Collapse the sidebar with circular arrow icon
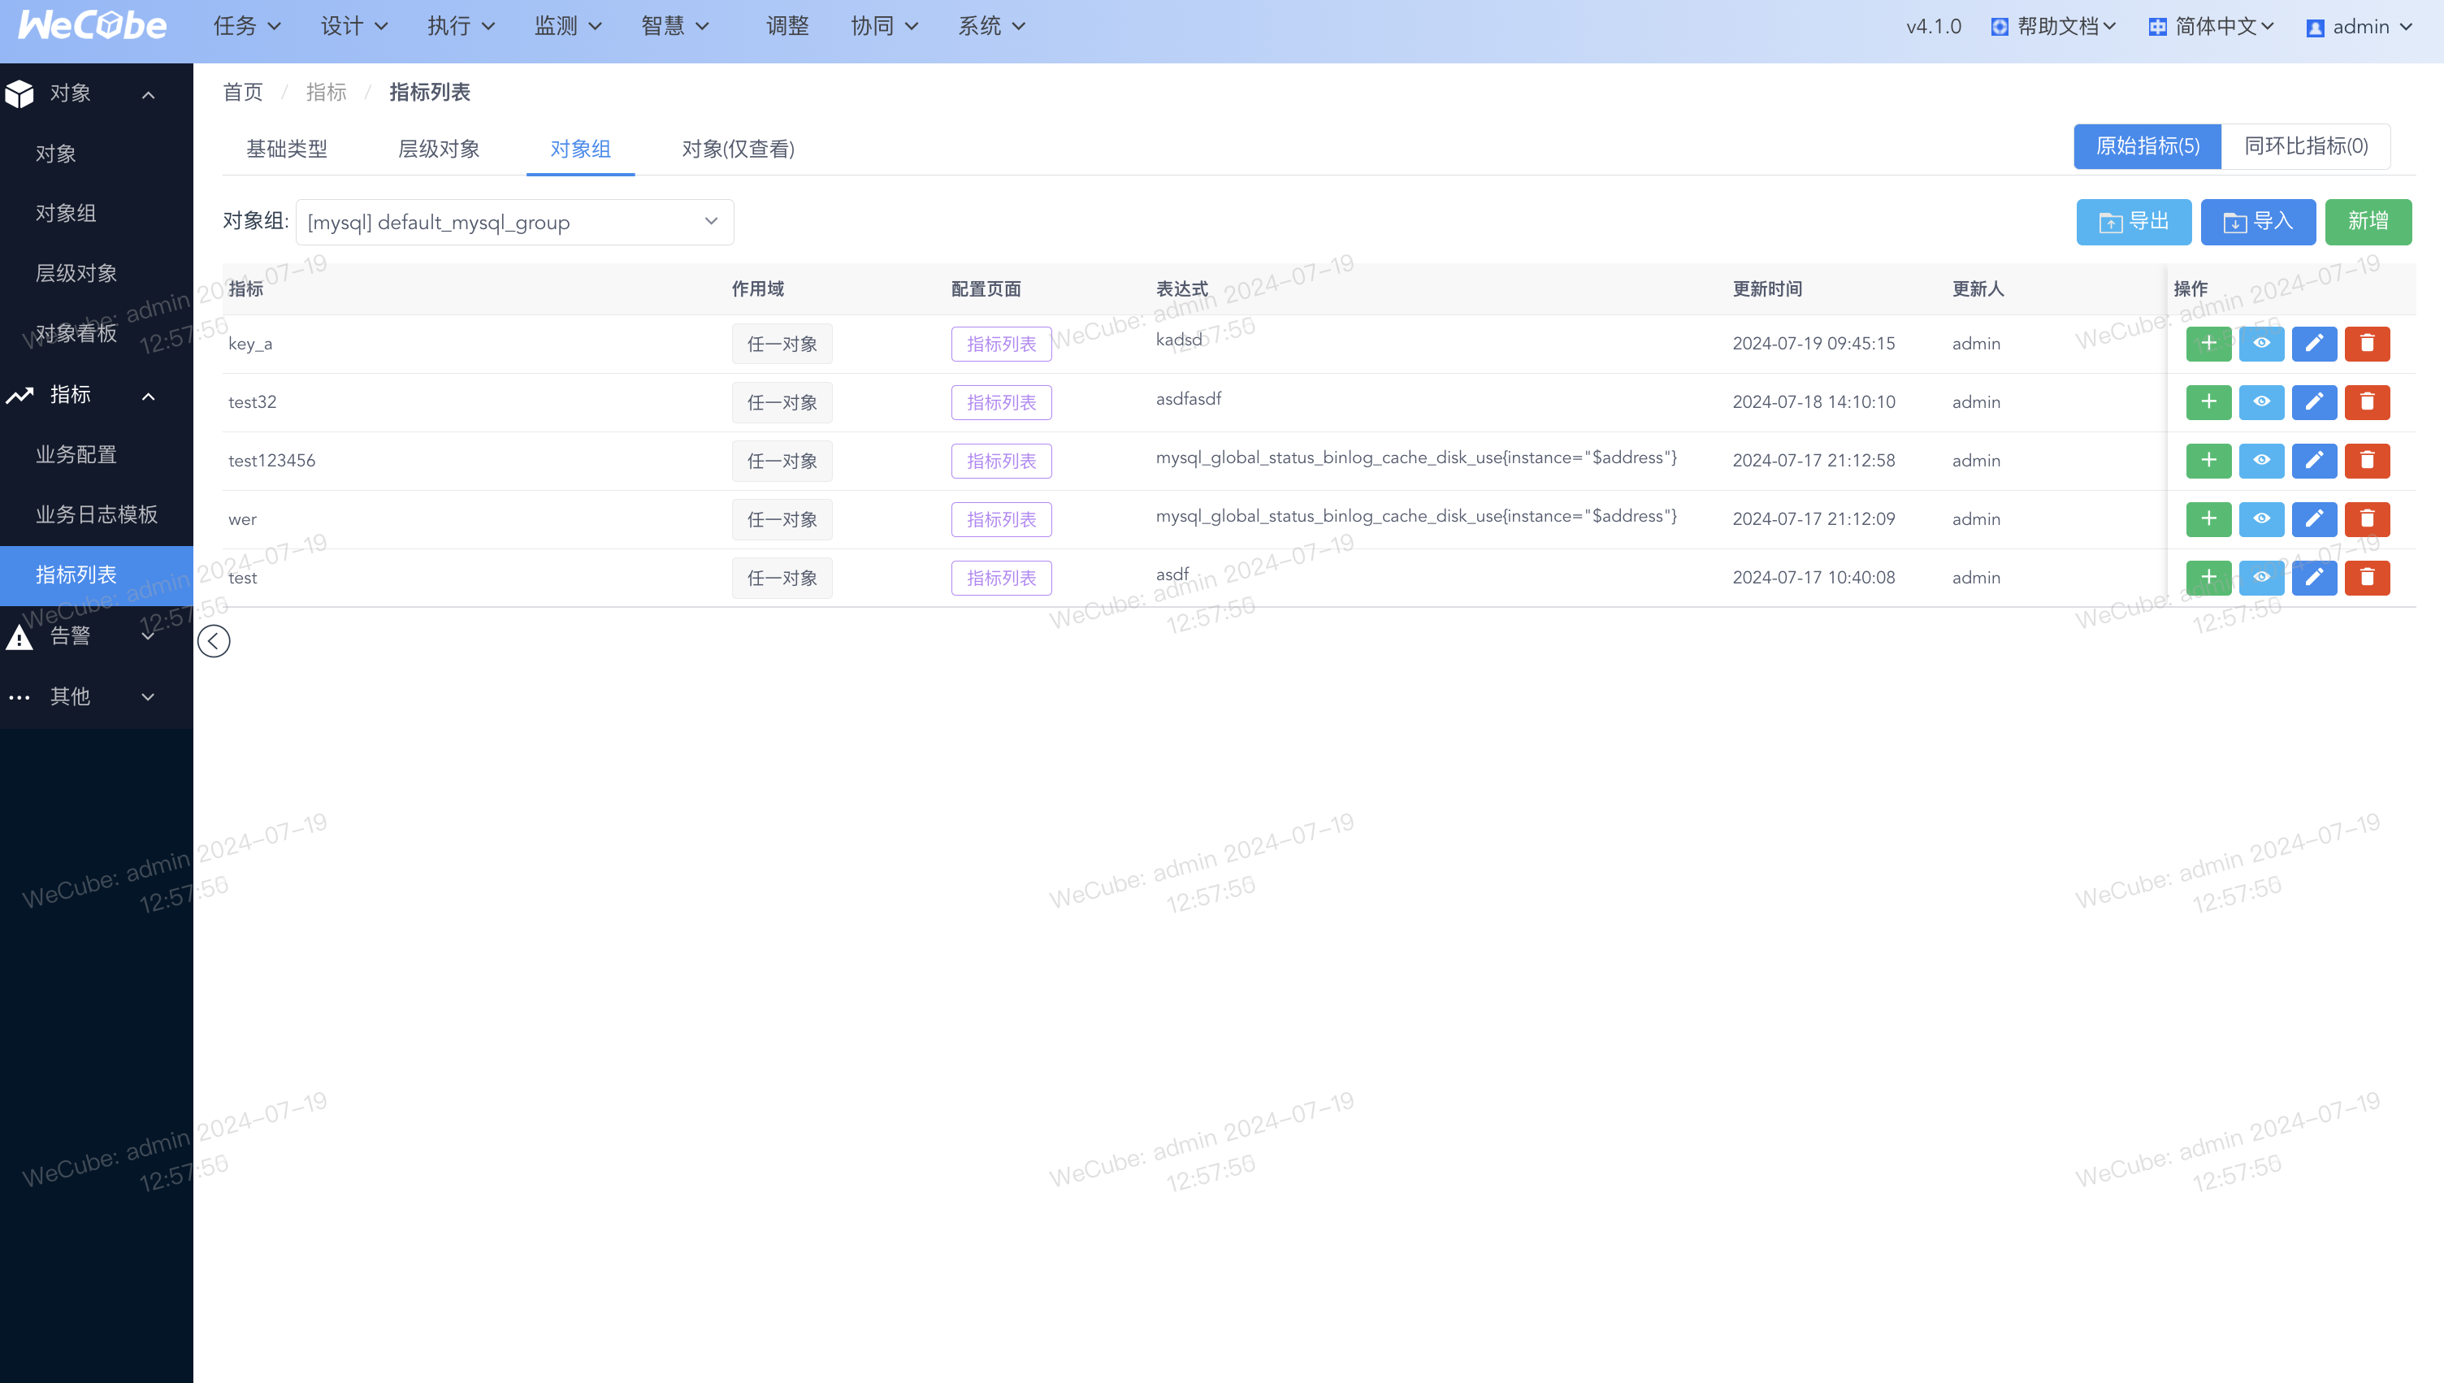Screen dimensions: 2444x1383 tap(214, 641)
